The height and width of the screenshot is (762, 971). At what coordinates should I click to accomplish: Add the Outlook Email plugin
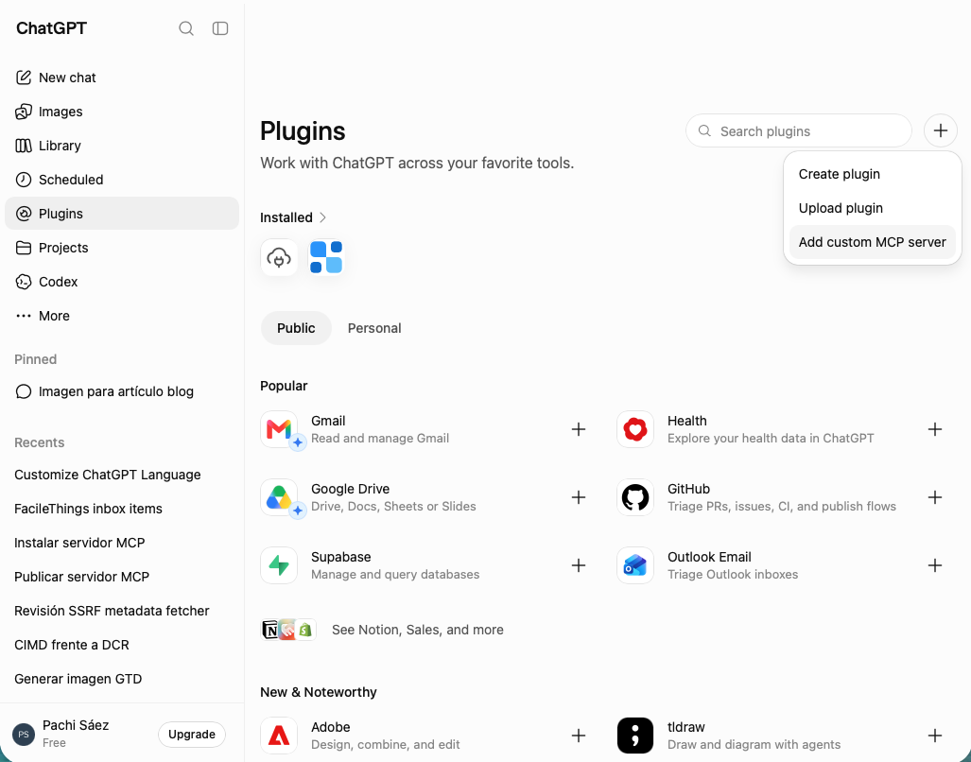point(935,565)
